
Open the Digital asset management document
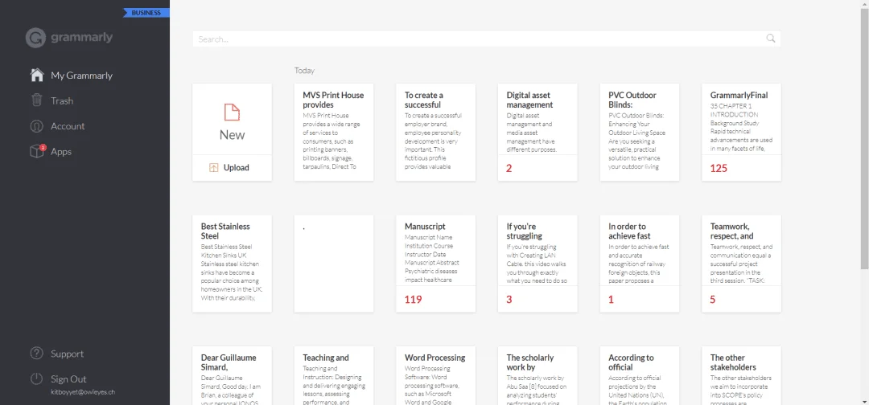(537, 133)
